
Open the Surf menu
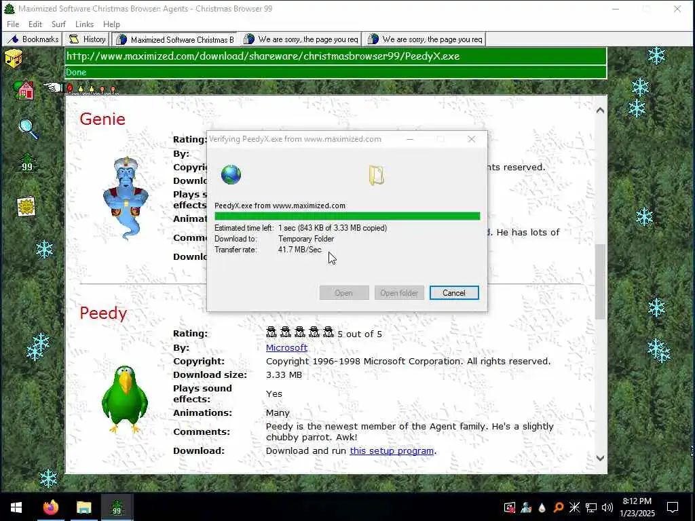tap(58, 24)
